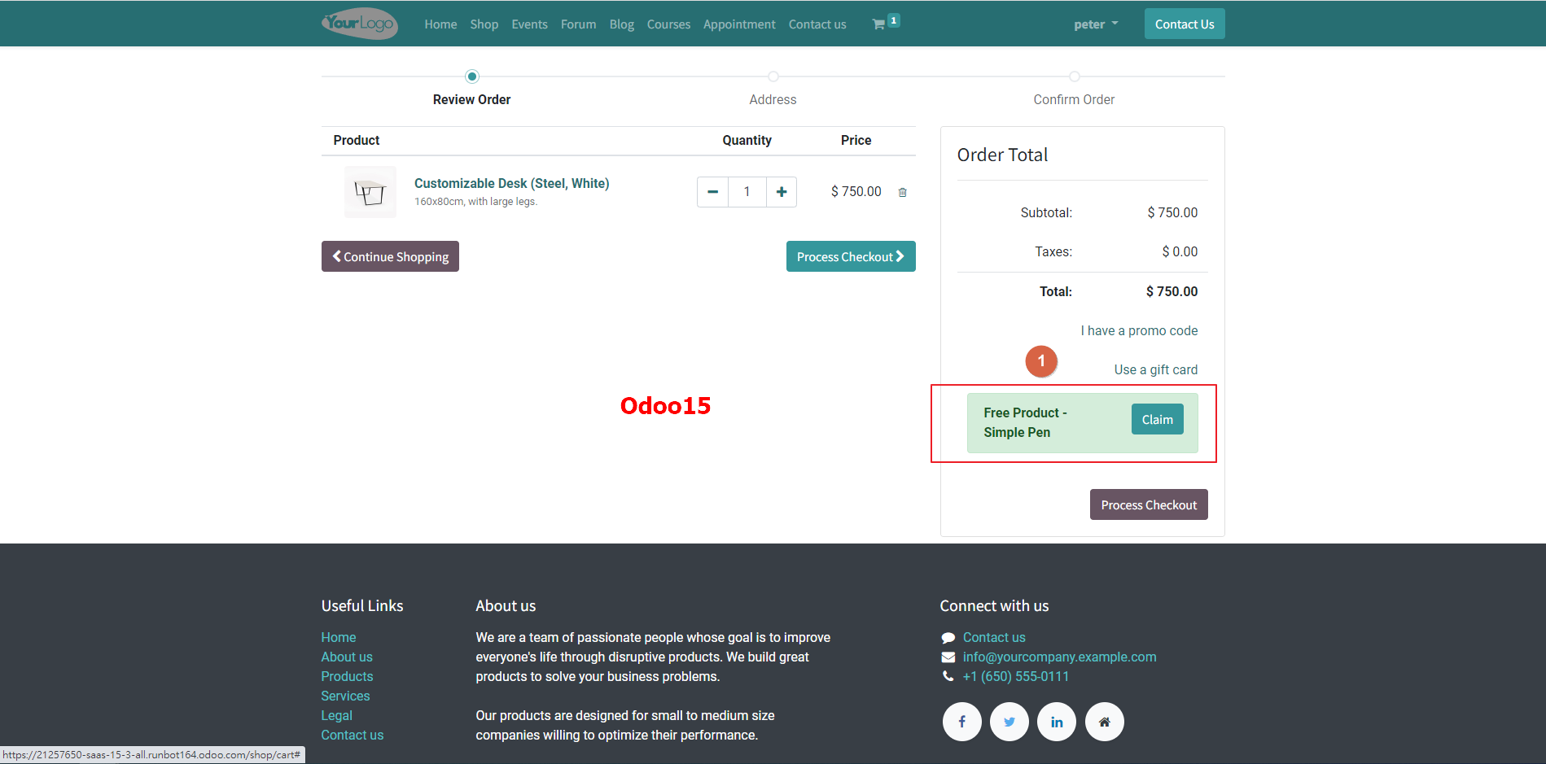
Task: Open the I have a promo code link
Action: 1139,330
